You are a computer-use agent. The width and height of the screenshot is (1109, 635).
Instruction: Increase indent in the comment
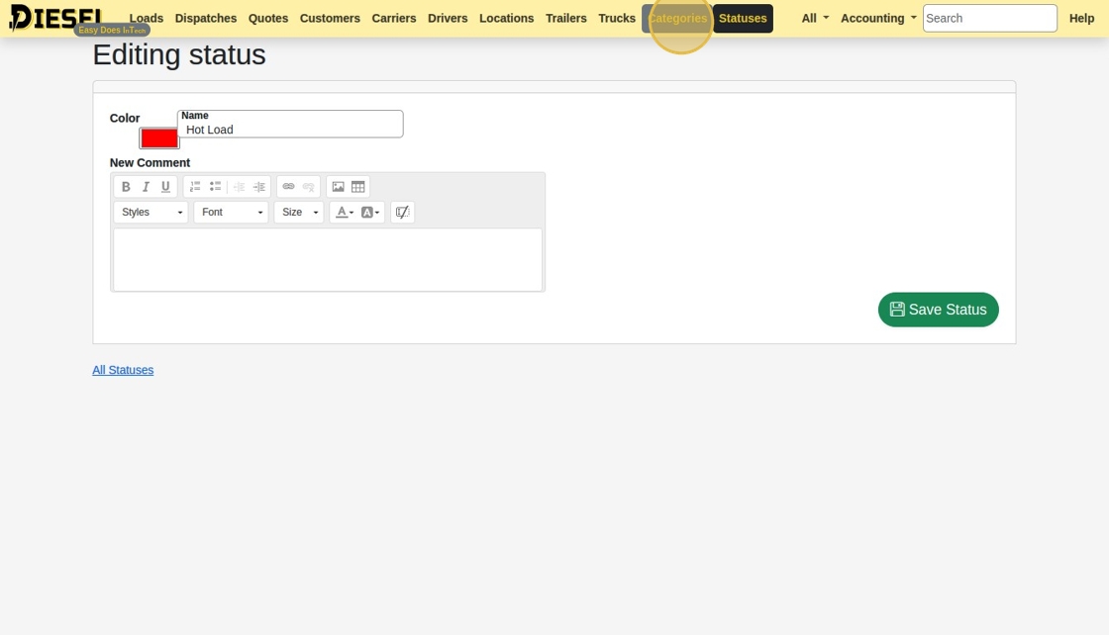pos(258,187)
